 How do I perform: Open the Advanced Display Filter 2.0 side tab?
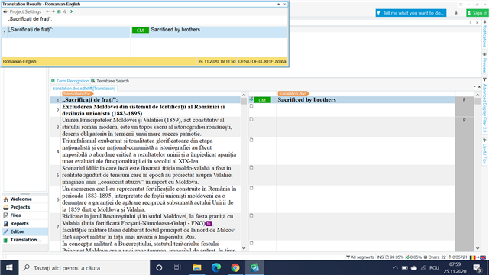click(x=484, y=105)
